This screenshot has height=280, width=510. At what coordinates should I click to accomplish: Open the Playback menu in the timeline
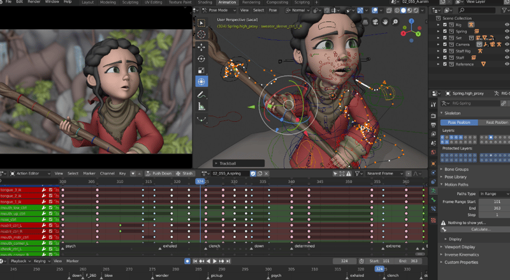tap(20, 261)
